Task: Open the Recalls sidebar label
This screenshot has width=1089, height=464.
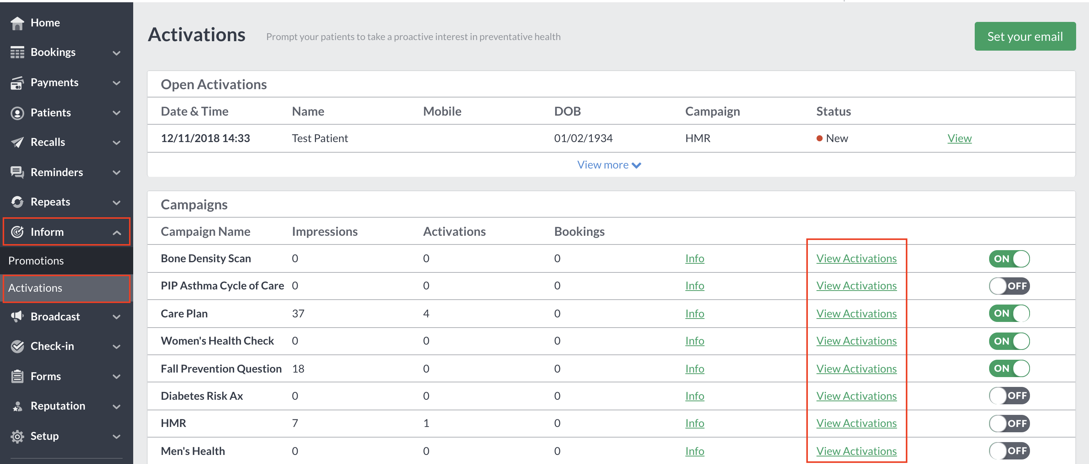Action: (x=48, y=142)
